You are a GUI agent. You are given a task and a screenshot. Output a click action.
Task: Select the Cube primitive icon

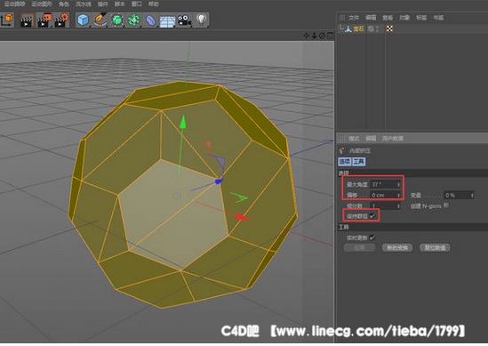(83, 20)
